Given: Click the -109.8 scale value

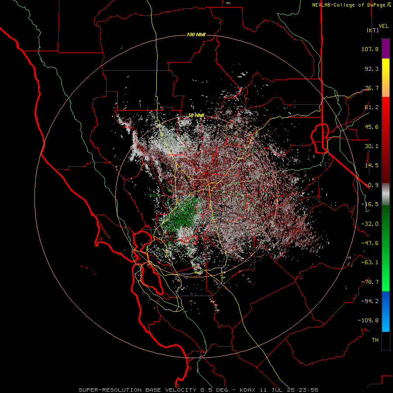Looking at the screenshot, I should coord(368,321).
